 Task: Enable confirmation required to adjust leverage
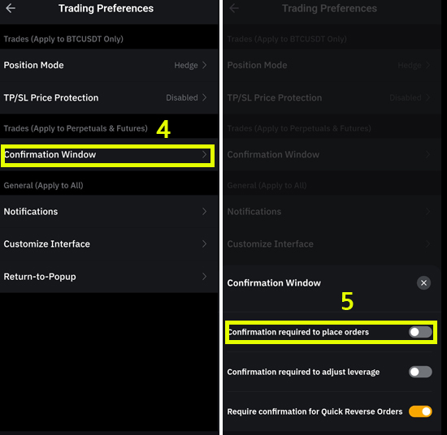(420, 372)
